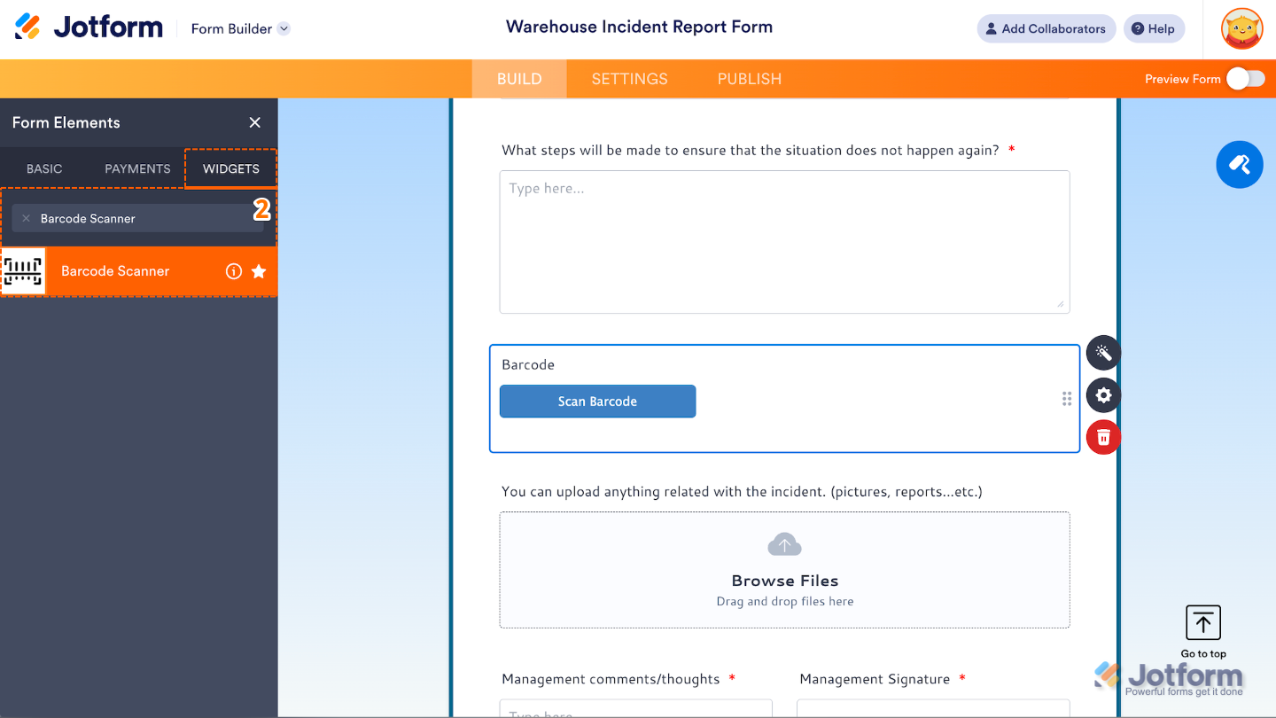Image resolution: width=1276 pixels, height=718 pixels.
Task: Delete the Barcode field via trash icon
Action: click(1102, 437)
